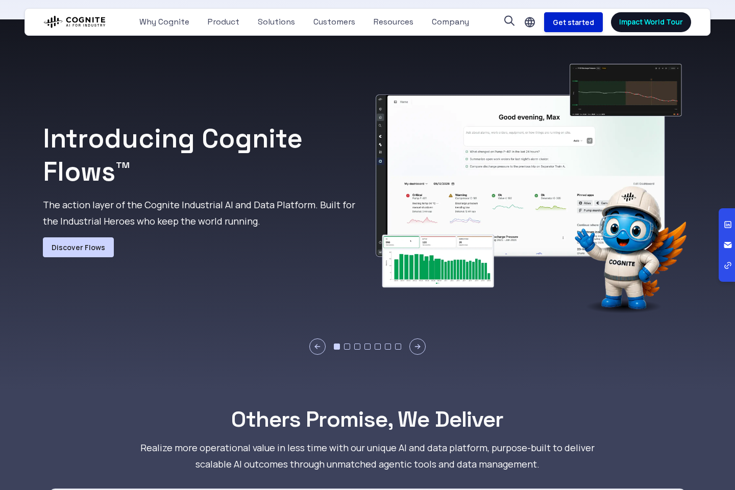Open the Resources menu
The image size is (735, 490).
(x=393, y=22)
